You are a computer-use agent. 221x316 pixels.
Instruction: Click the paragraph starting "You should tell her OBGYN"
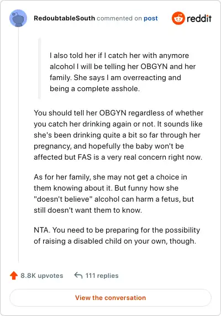coord(118,135)
